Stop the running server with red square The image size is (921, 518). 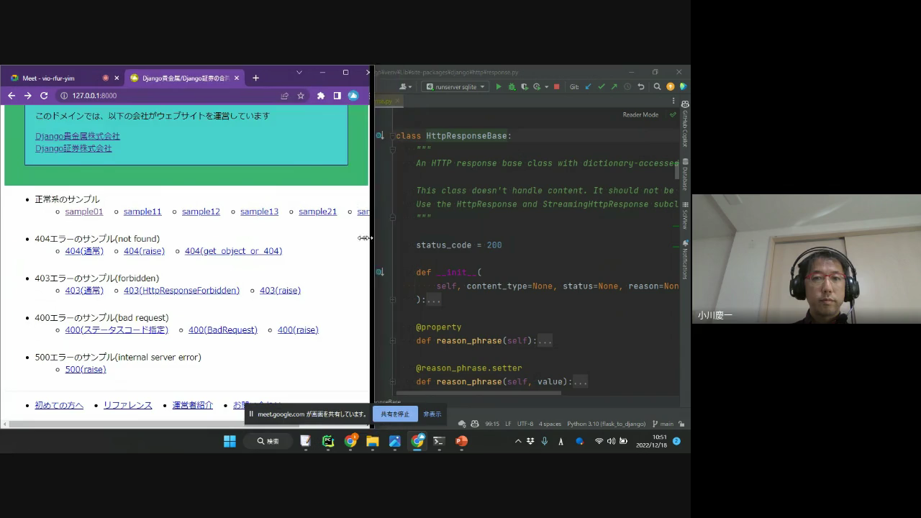coord(556,87)
